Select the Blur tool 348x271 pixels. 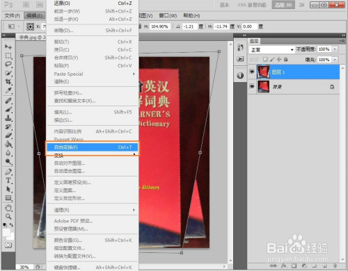[8, 153]
